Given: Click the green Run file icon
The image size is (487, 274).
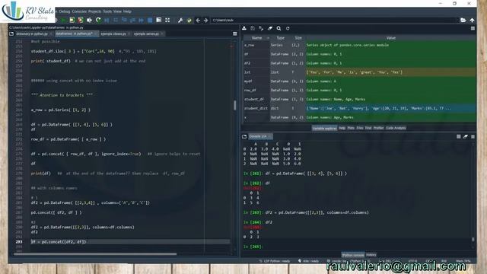Looking at the screenshot, I should [x=63, y=21].
